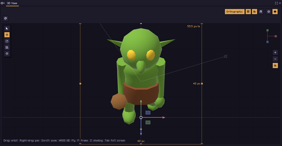282x146 pixels.
Task: Click the red X handle of axis gizmo
Action: (x=276, y=36)
